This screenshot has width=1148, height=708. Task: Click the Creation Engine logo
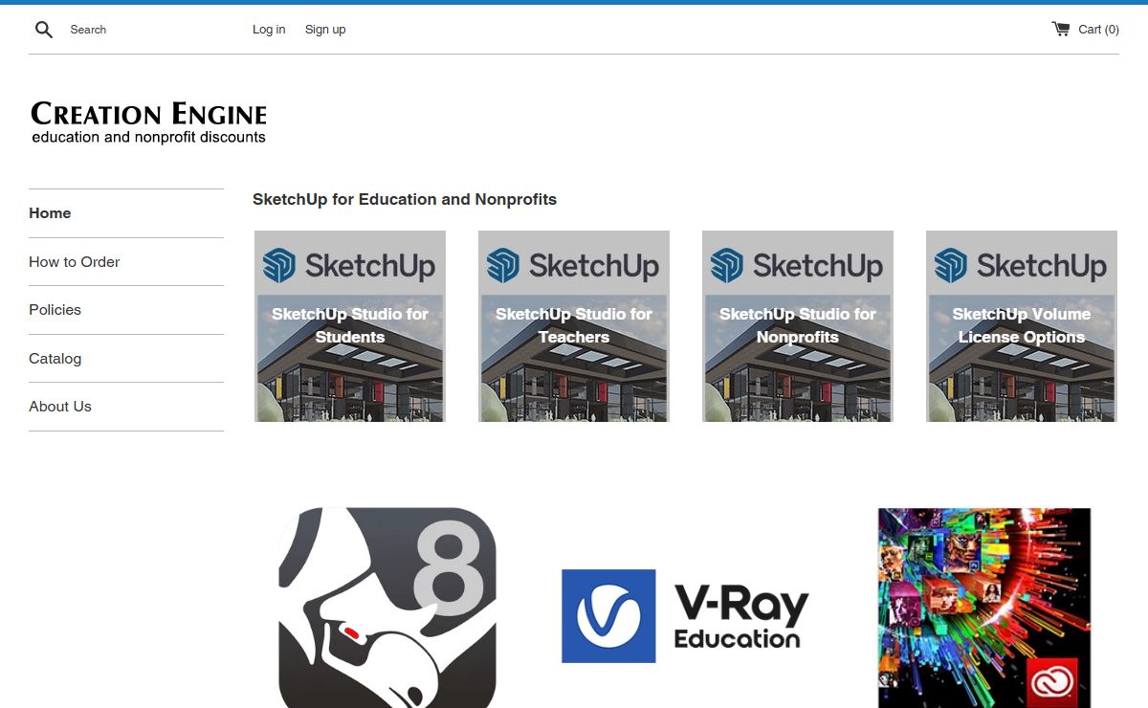coord(149,122)
